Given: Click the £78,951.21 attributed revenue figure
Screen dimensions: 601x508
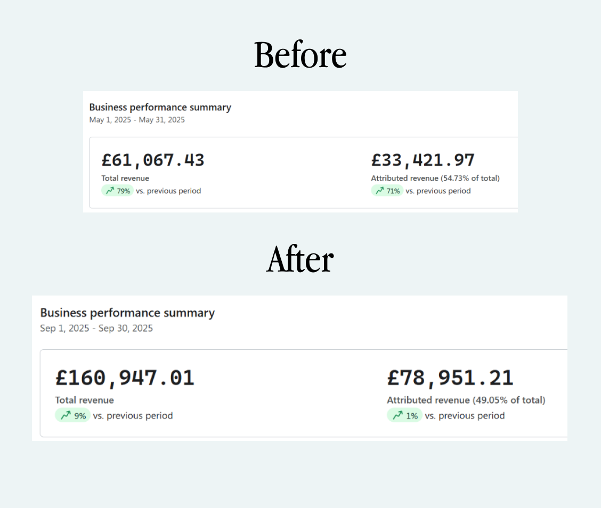Looking at the screenshot, I should coord(450,378).
